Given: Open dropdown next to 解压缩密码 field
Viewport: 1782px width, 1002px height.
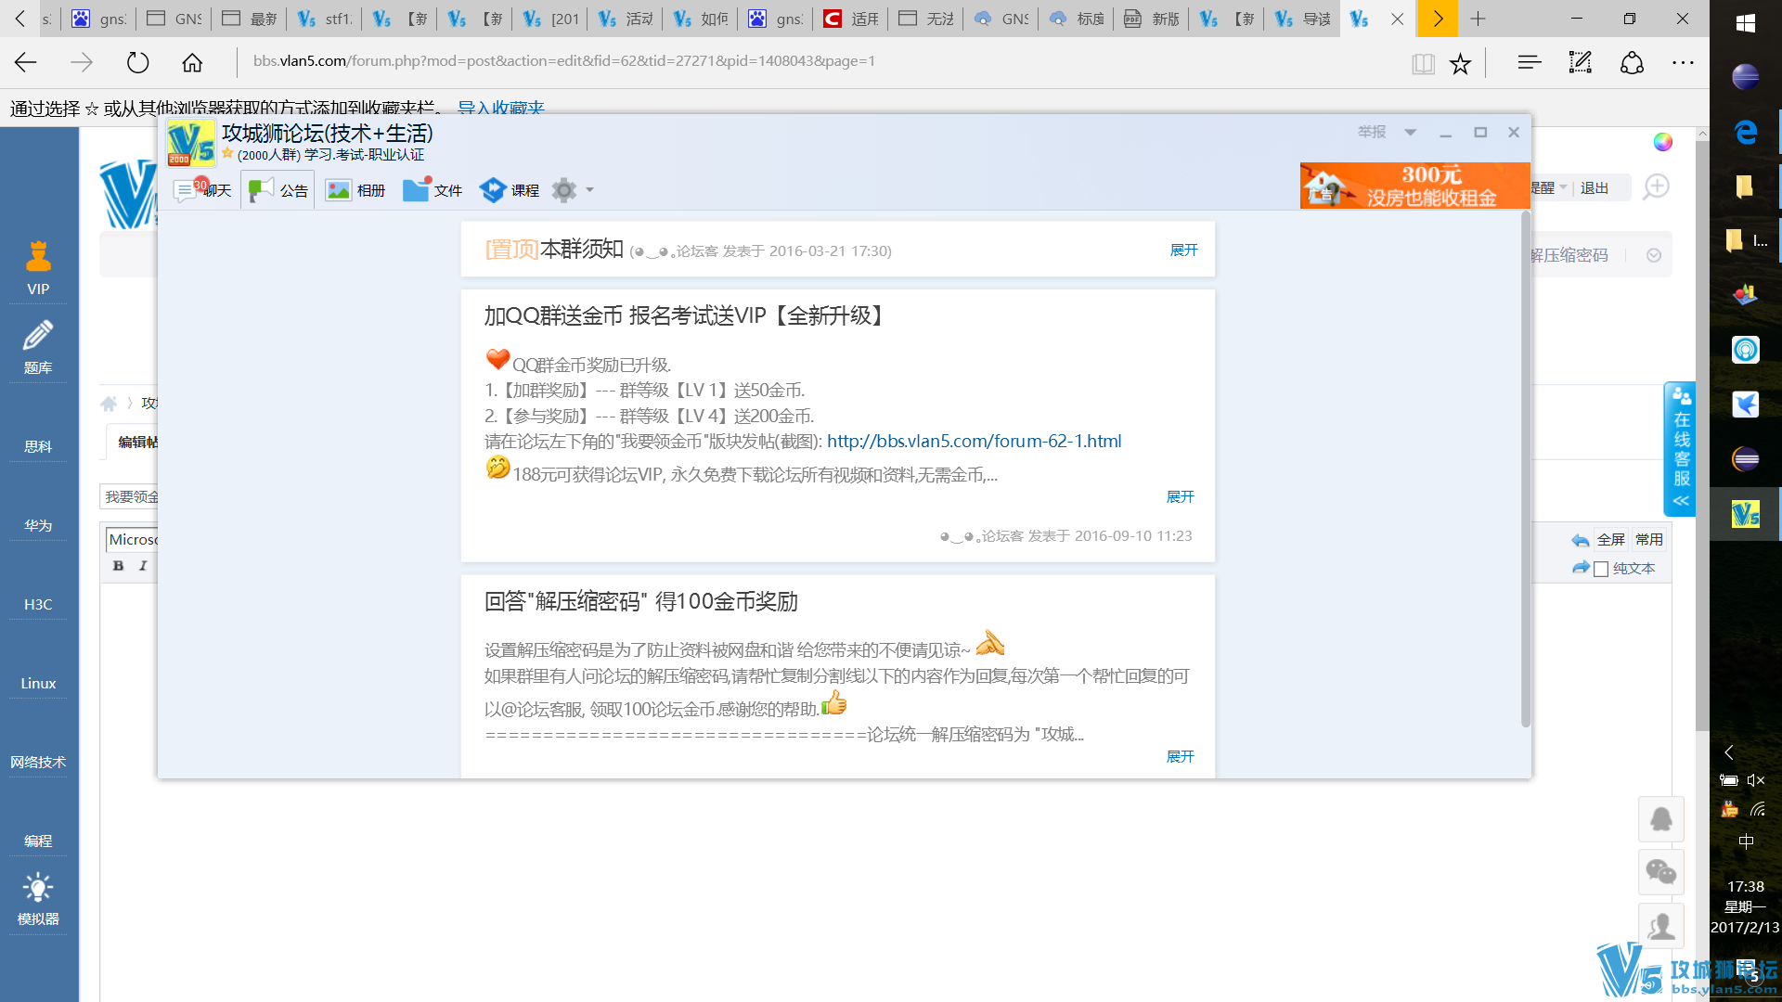Looking at the screenshot, I should click(x=1654, y=255).
